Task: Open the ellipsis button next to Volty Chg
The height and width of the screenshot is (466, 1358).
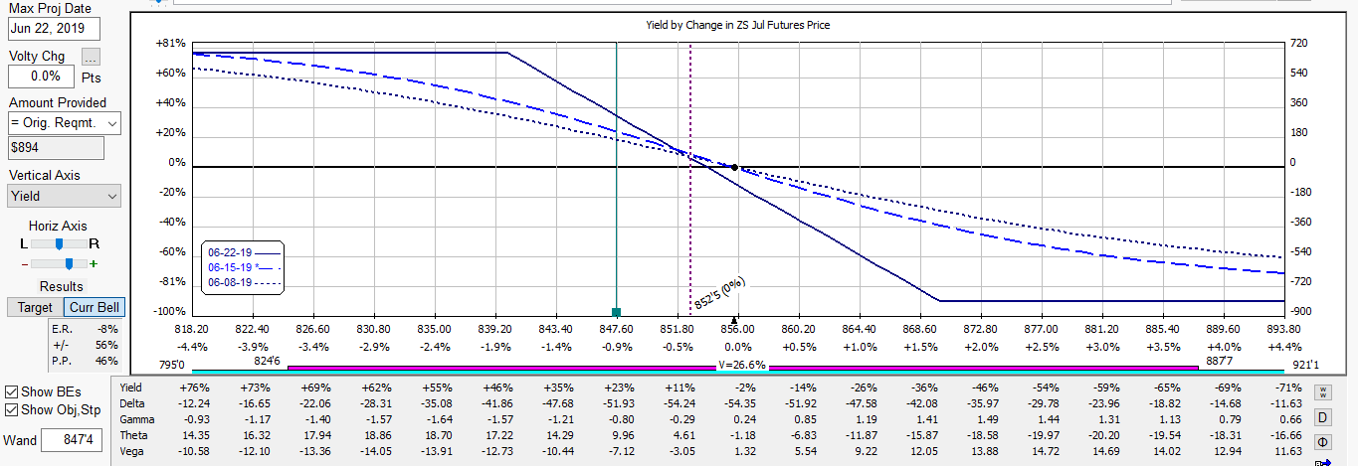Action: click(x=91, y=57)
